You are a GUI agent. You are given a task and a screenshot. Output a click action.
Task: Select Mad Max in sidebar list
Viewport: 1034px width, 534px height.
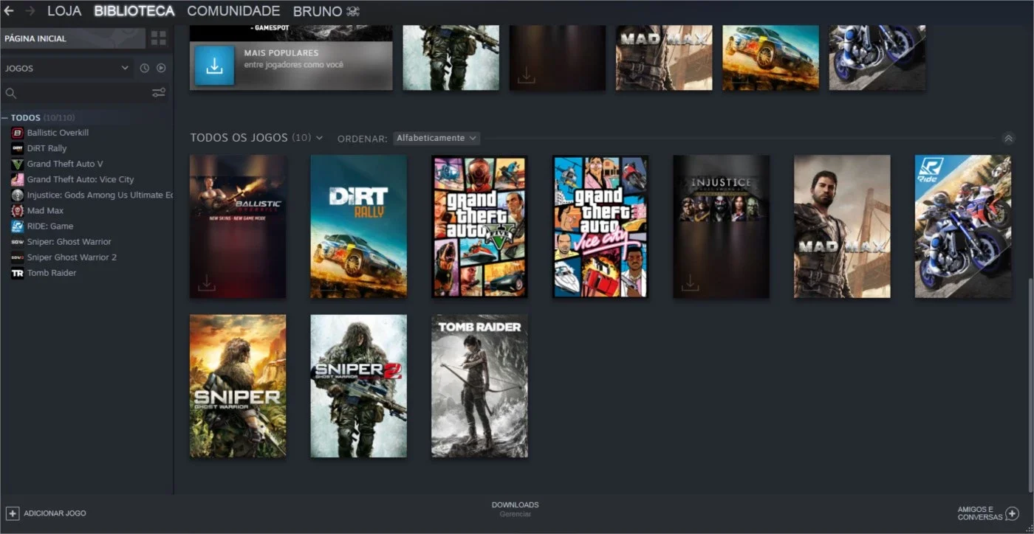(x=45, y=210)
